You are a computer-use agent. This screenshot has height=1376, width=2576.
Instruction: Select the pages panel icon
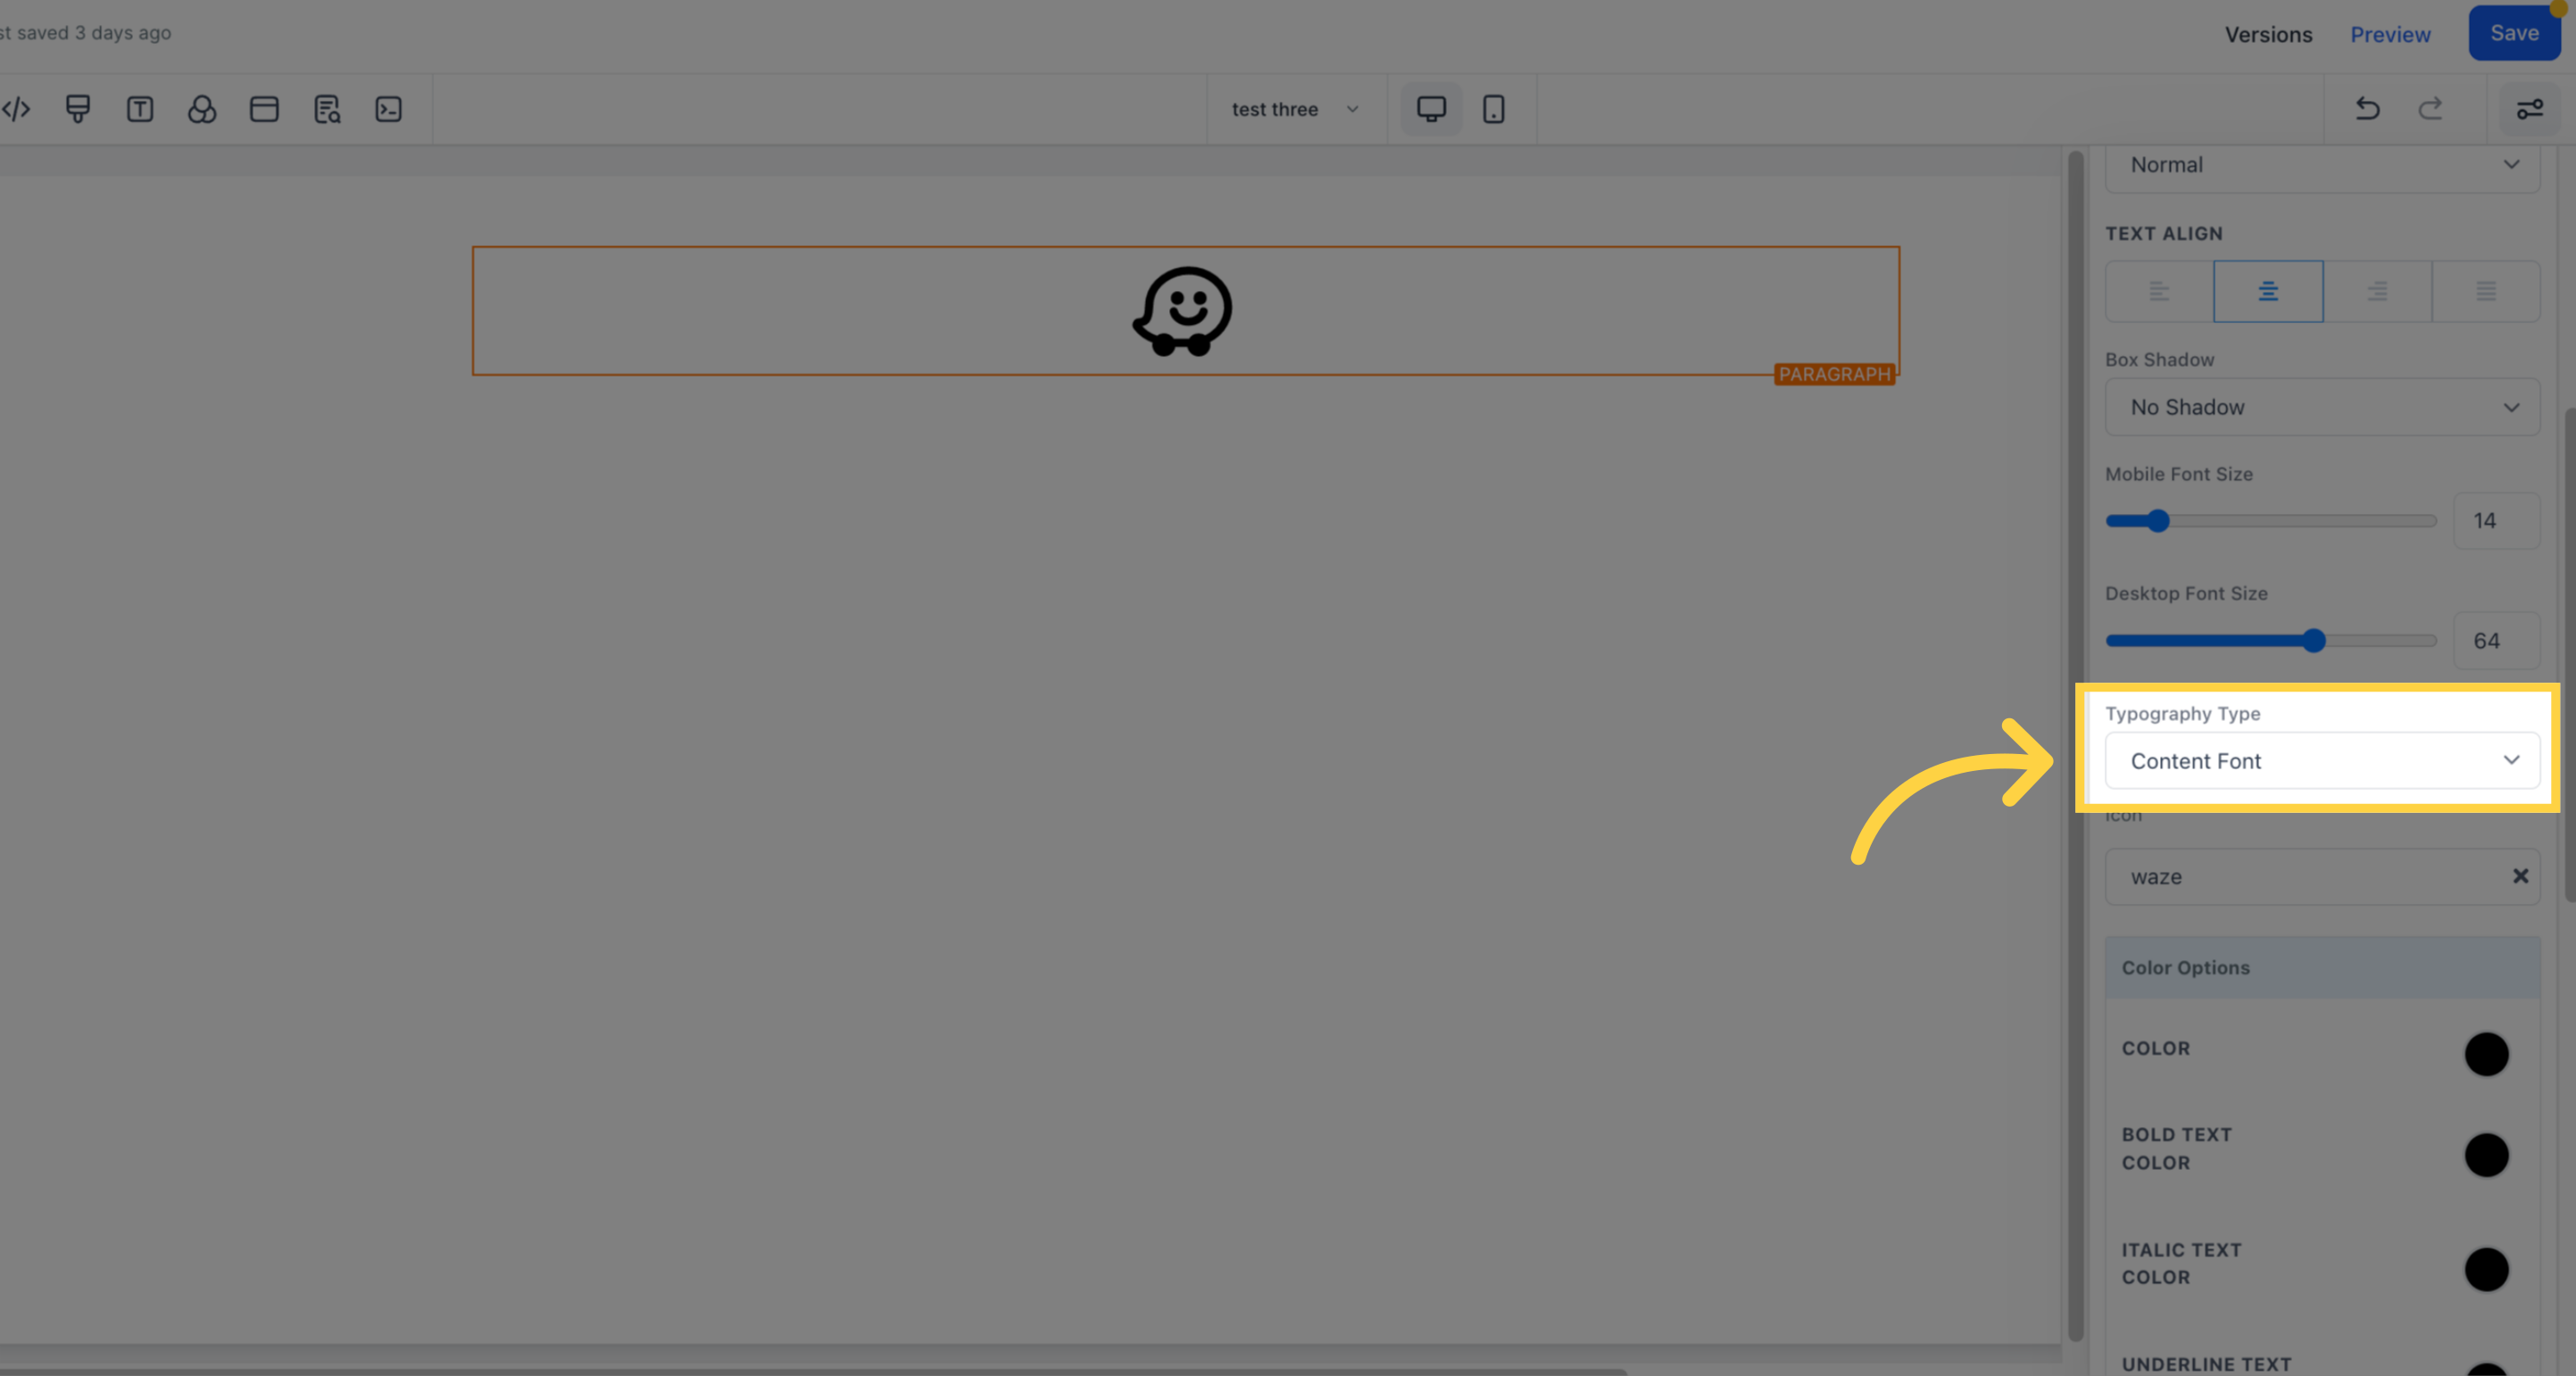tap(264, 107)
